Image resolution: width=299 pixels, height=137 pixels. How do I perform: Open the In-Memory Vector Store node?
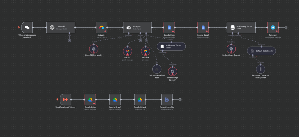coord(241,27)
